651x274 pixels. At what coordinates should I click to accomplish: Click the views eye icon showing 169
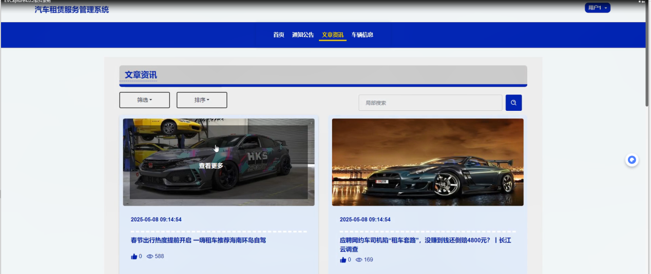click(359, 260)
